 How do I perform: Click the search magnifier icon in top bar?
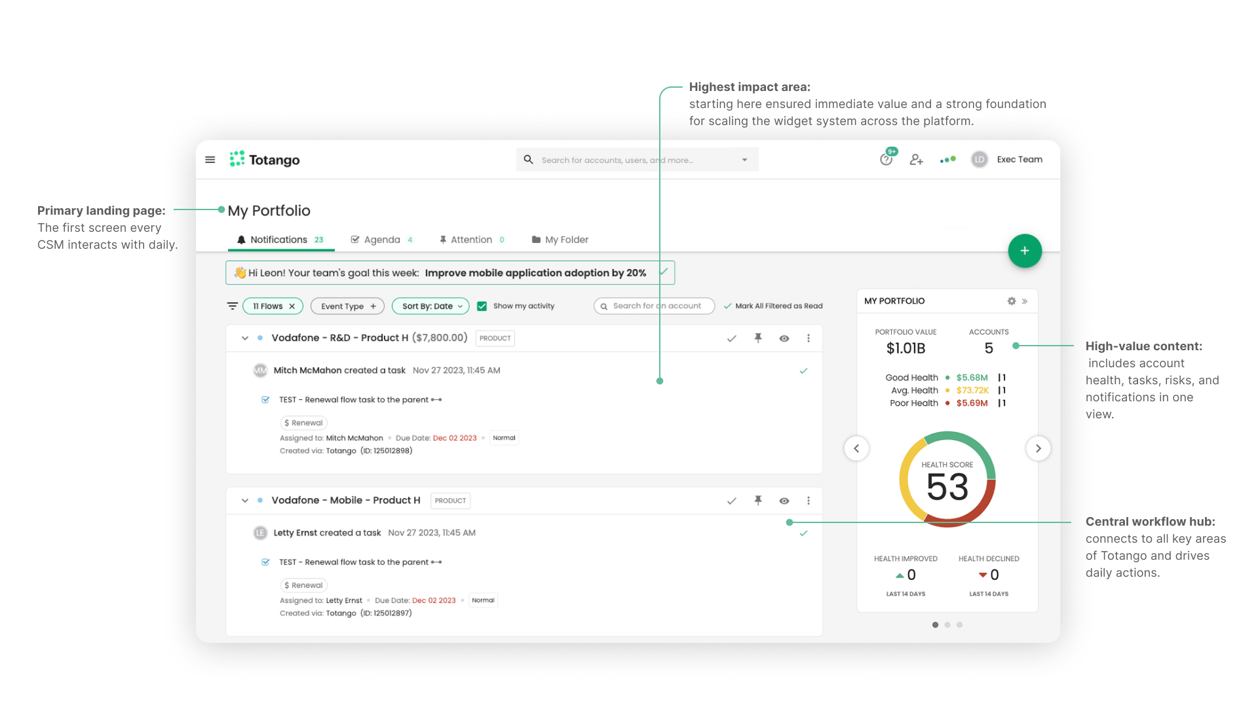pos(528,160)
